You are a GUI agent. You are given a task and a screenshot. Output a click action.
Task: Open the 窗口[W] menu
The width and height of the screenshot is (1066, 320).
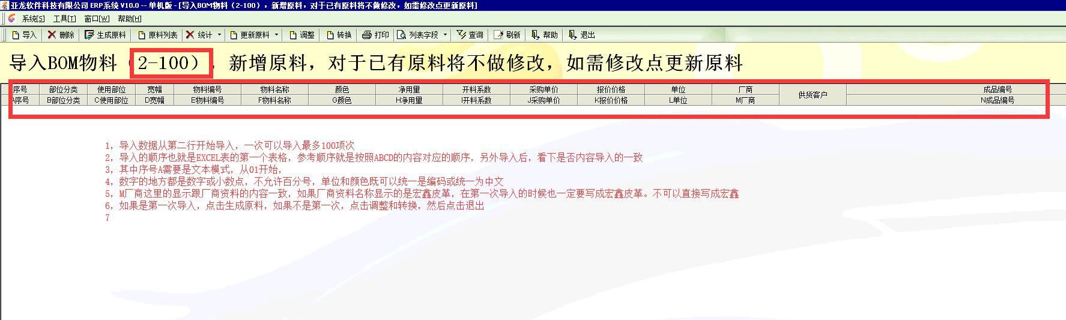pos(97,19)
